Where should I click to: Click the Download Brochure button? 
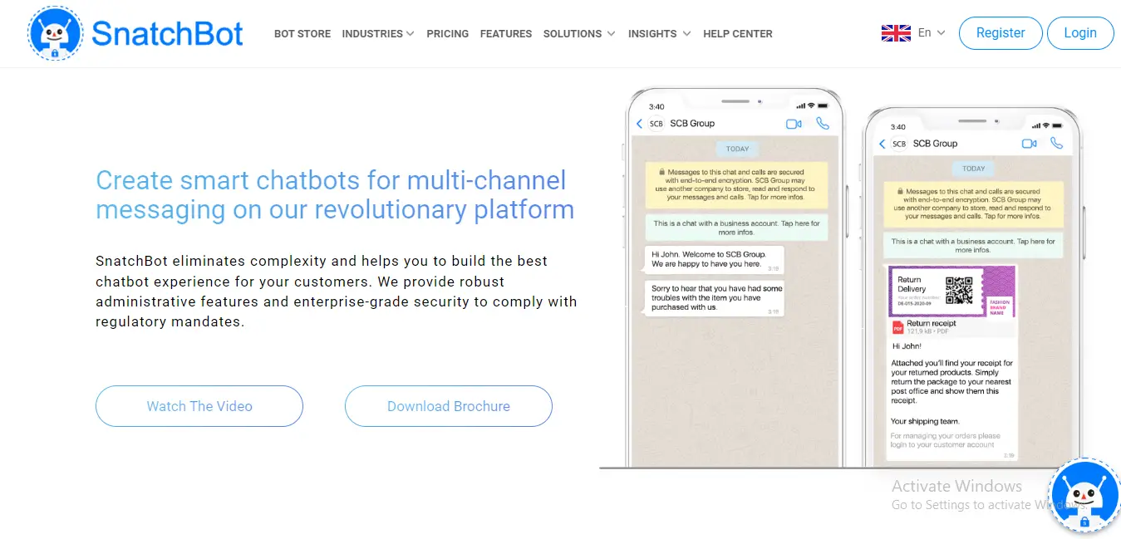(449, 406)
